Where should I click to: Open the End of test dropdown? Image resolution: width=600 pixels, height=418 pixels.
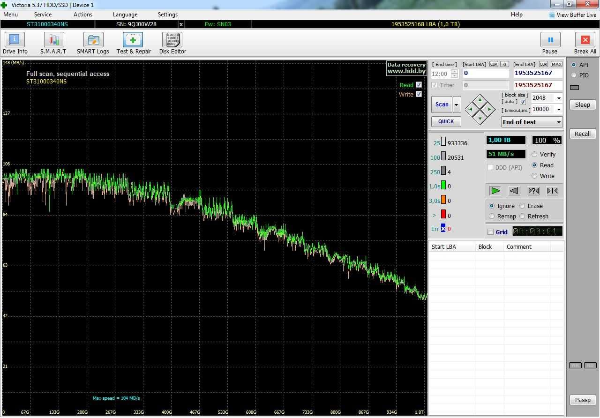coord(532,122)
